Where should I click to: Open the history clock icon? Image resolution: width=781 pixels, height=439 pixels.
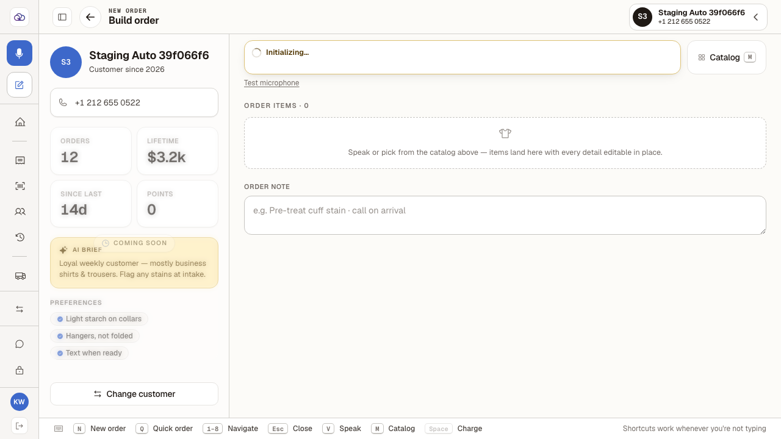pos(20,237)
